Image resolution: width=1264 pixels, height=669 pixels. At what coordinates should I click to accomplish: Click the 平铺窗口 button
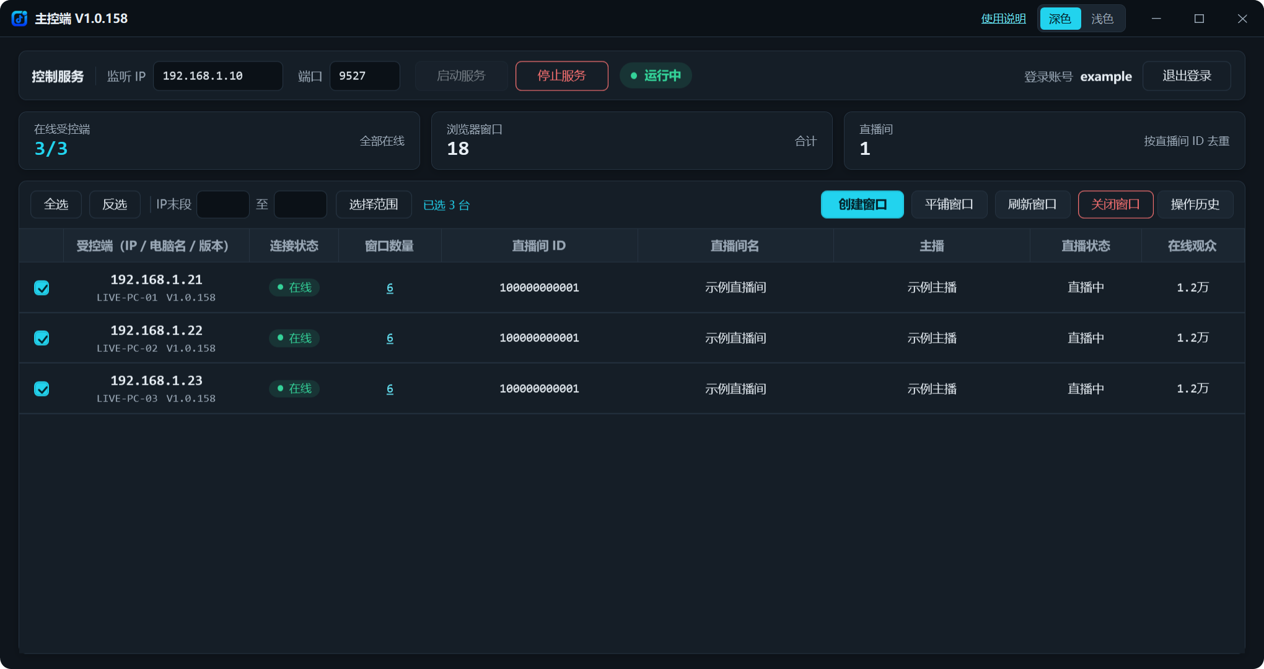[x=949, y=204]
